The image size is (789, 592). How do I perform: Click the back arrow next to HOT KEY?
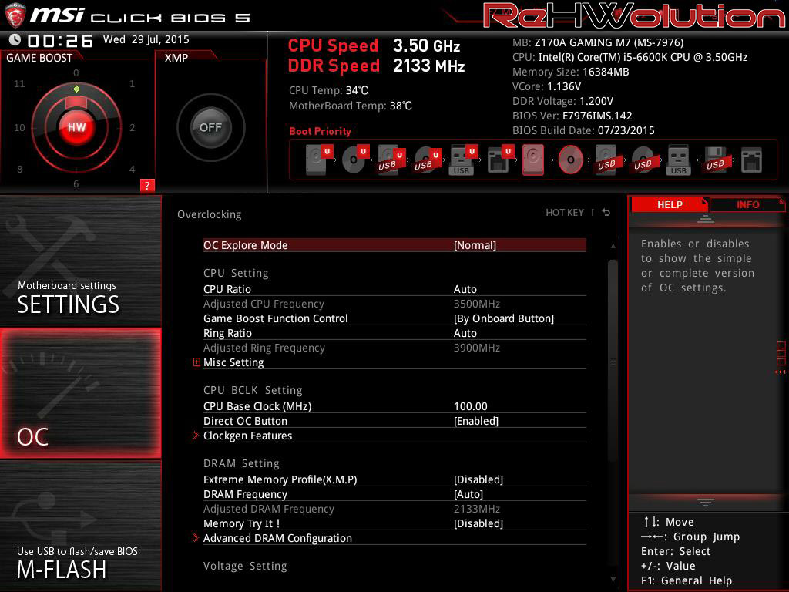606,213
